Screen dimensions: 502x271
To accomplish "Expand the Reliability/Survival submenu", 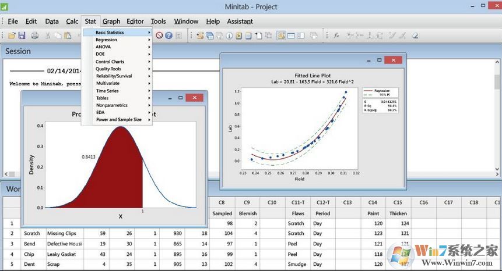I will (117, 76).
